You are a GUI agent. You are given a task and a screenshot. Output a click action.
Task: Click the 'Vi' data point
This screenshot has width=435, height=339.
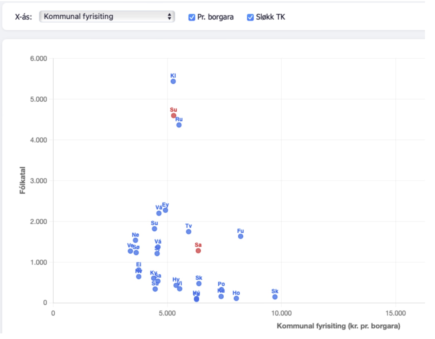click(180, 289)
